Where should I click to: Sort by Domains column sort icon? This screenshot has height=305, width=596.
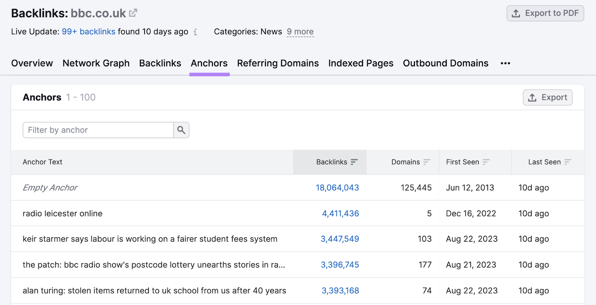click(x=427, y=162)
